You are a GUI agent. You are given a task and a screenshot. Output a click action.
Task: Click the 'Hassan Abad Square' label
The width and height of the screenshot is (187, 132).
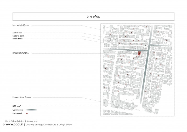[x=22, y=97]
